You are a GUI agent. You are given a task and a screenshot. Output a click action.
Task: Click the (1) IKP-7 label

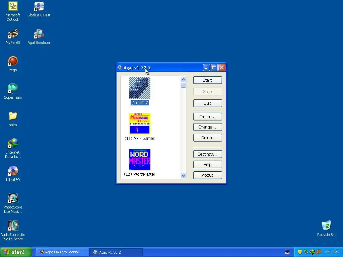140,102
